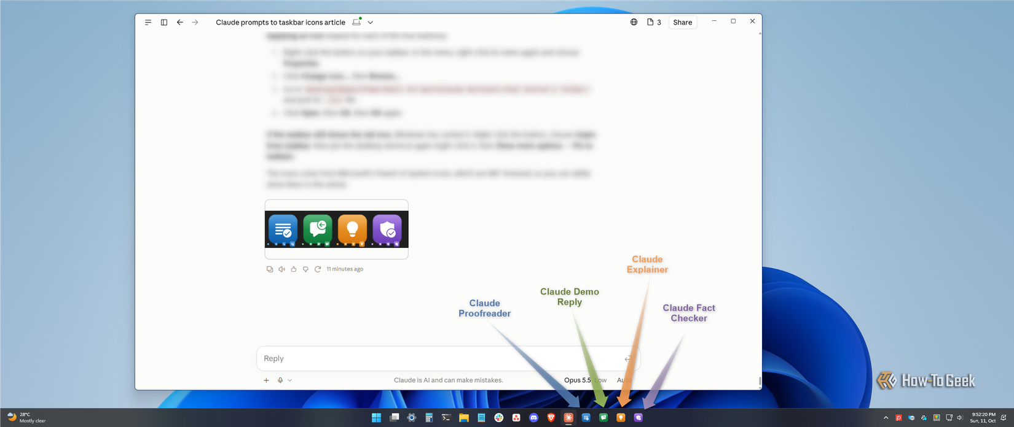Open Slack from taskbar

pyautogui.click(x=498, y=418)
